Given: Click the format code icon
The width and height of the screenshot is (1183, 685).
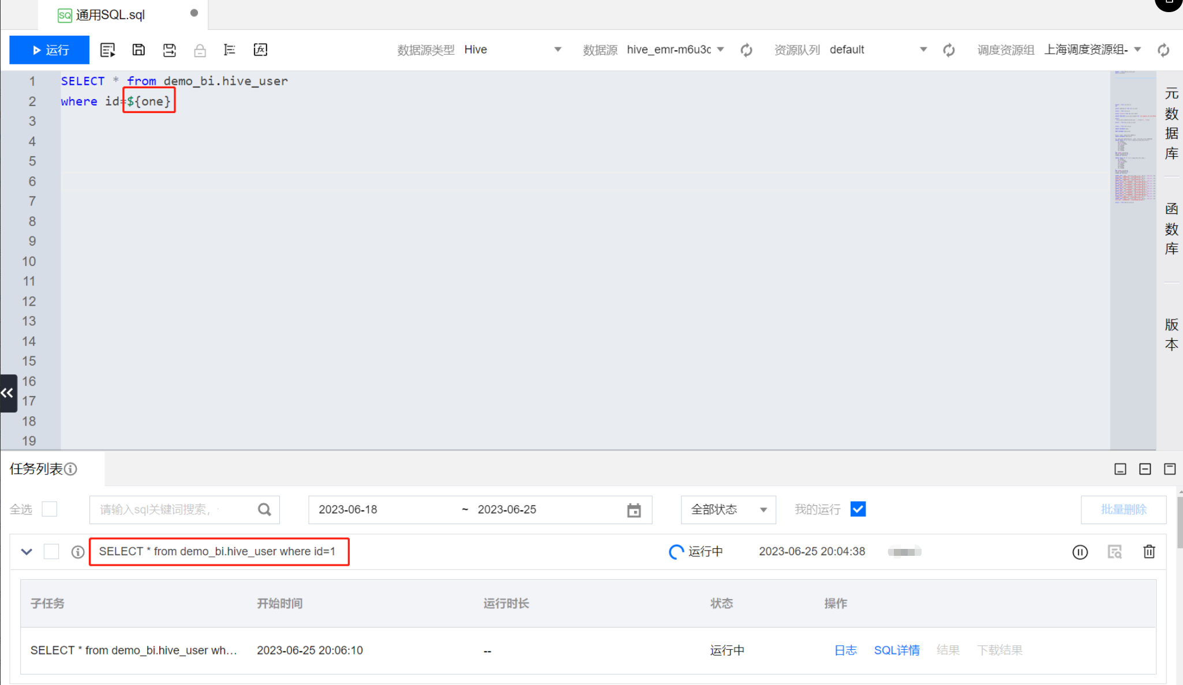Looking at the screenshot, I should click(229, 50).
